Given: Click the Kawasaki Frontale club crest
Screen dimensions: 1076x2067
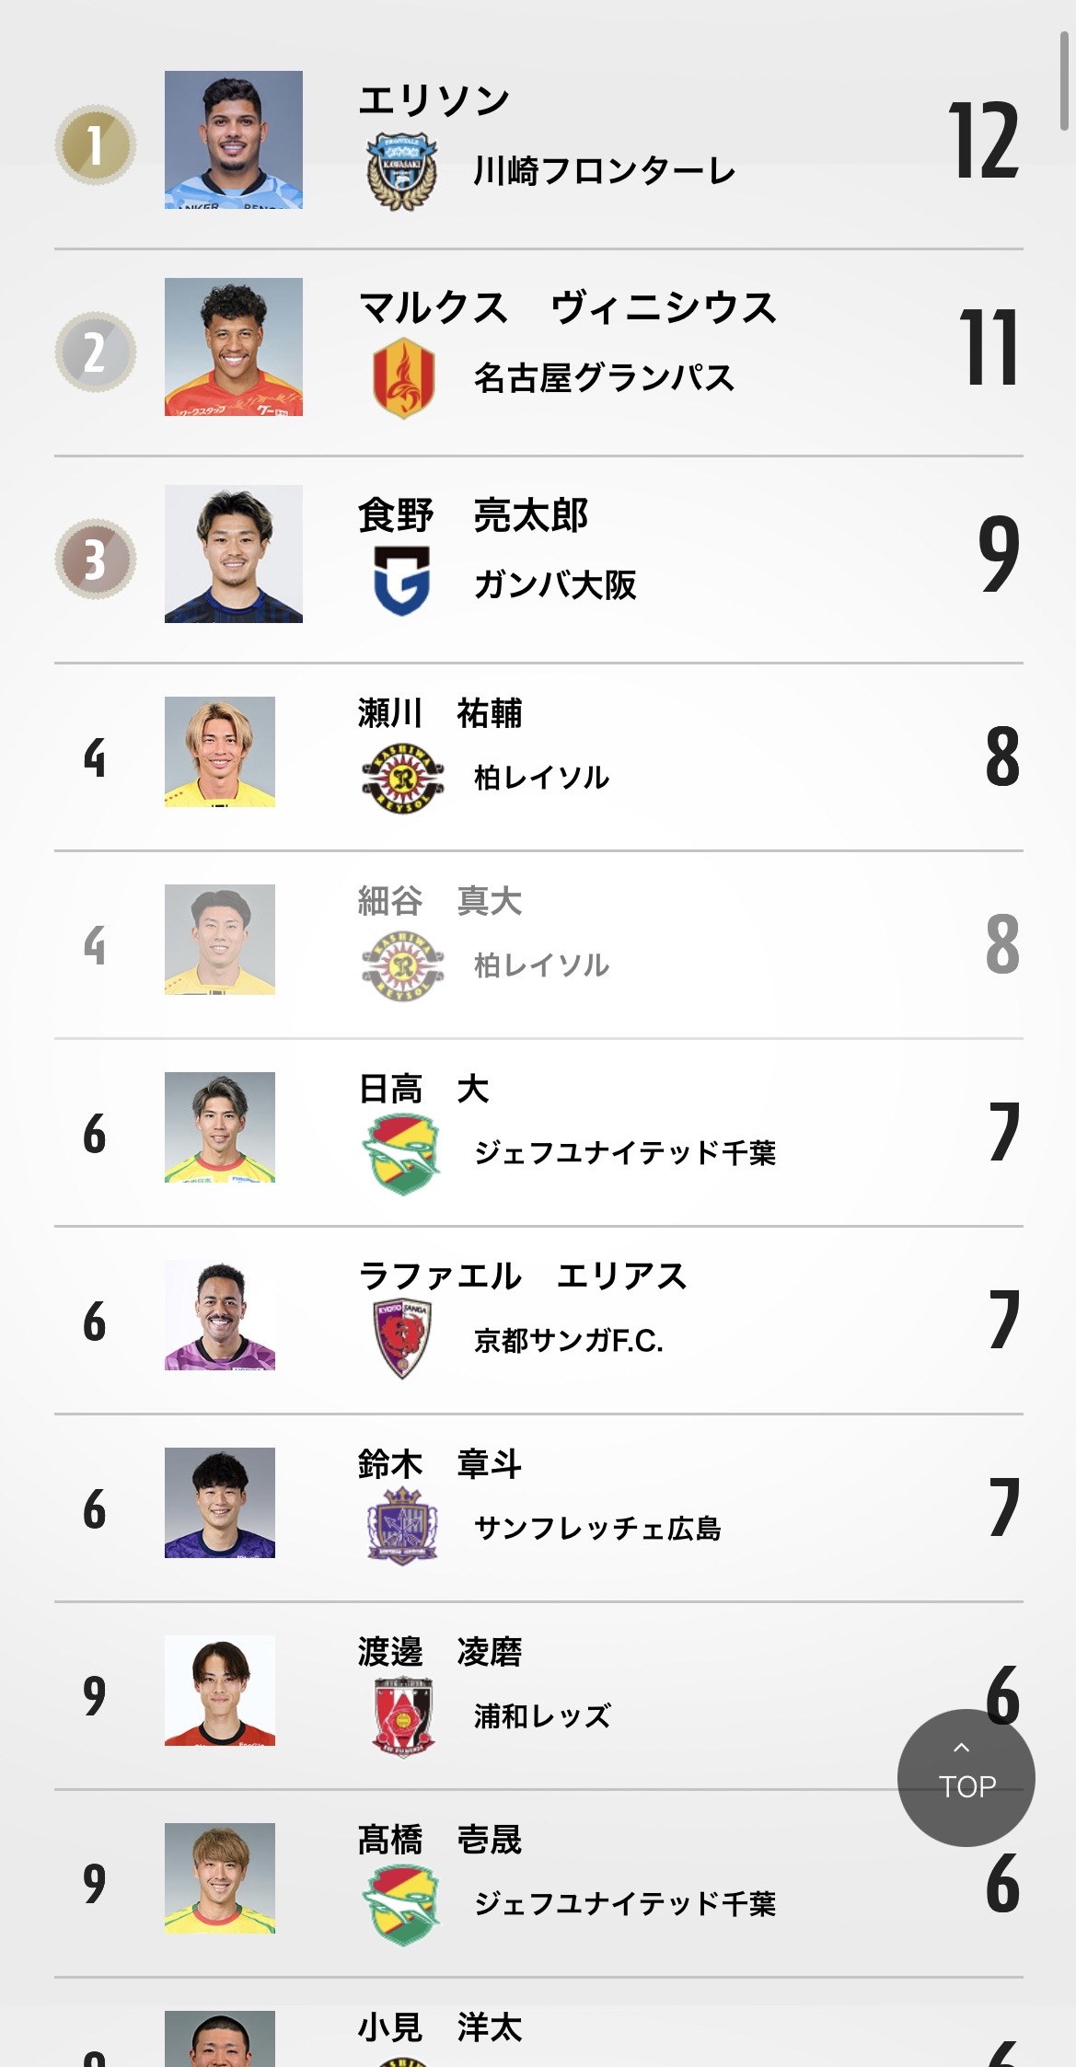Looking at the screenshot, I should [402, 171].
